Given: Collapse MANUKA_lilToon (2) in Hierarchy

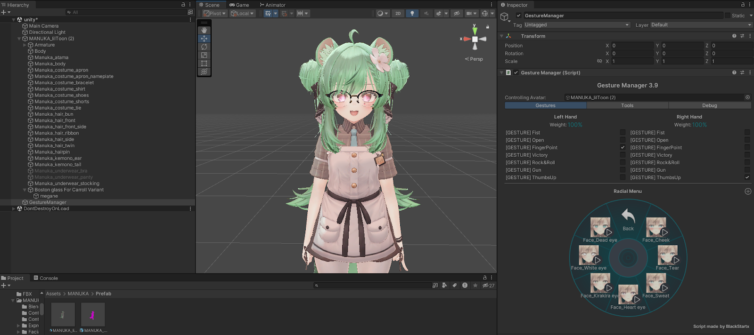Looking at the screenshot, I should (19, 39).
